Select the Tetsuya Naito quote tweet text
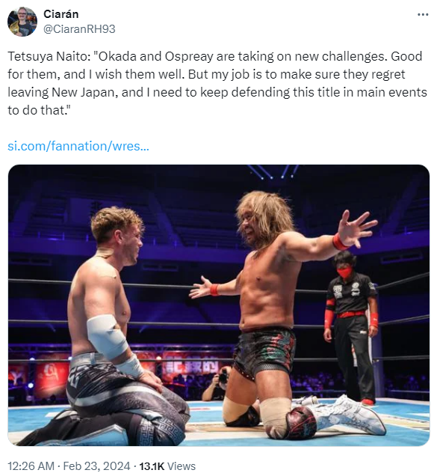 (217, 83)
